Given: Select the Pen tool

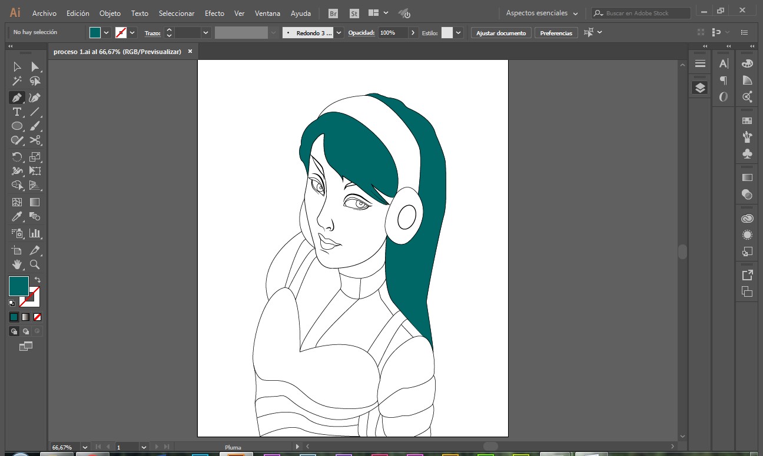Looking at the screenshot, I should (17, 98).
